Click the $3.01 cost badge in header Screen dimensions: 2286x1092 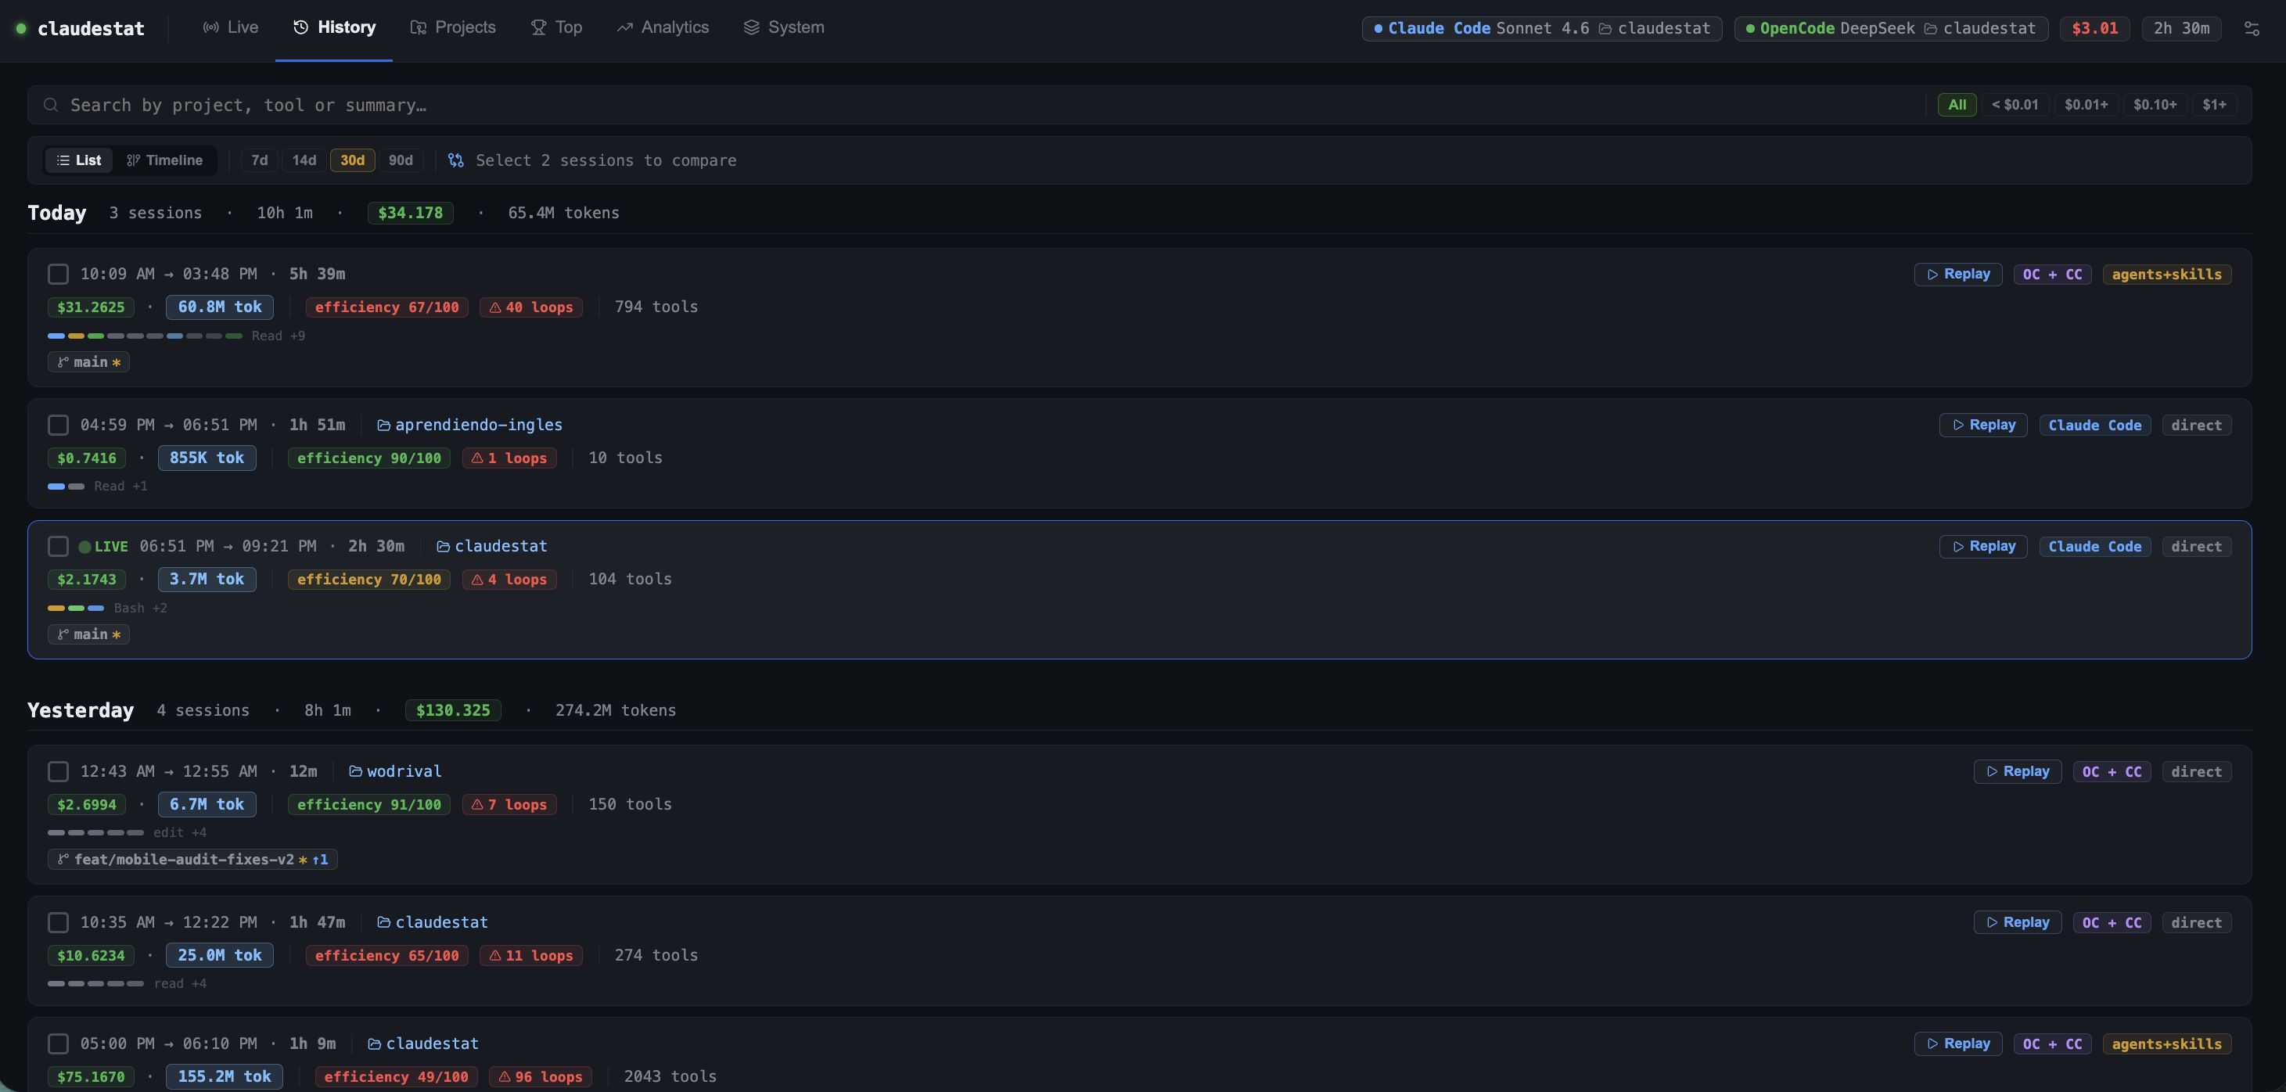[2094, 28]
